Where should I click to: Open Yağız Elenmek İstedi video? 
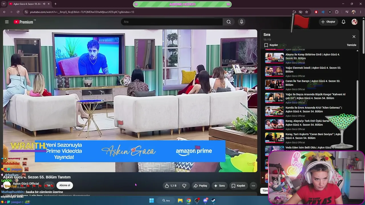click(x=313, y=70)
